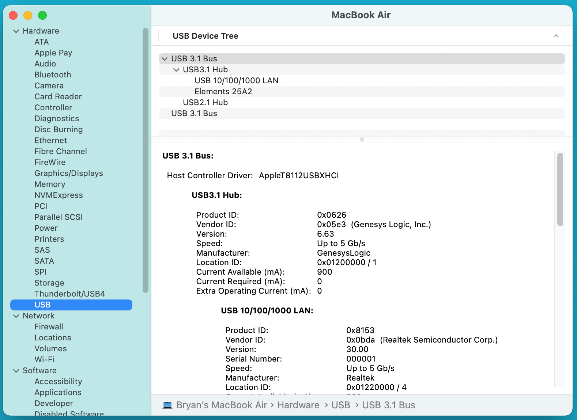This screenshot has width=577, height=420.
Task: Click the USB Device Tree column header
Action: pyautogui.click(x=205, y=36)
